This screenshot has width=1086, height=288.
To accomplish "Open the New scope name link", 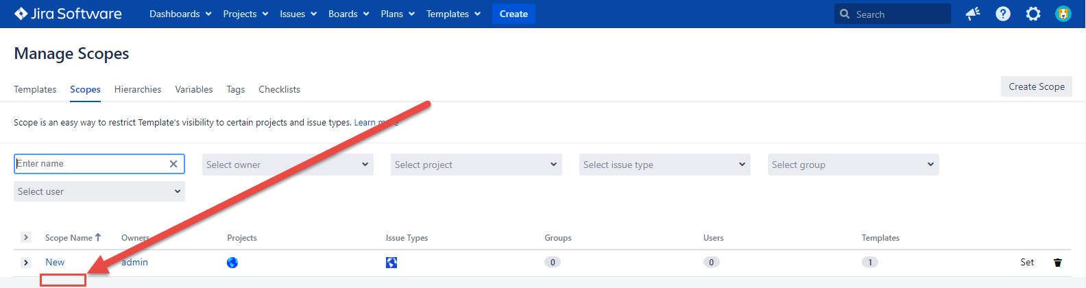I will (55, 262).
